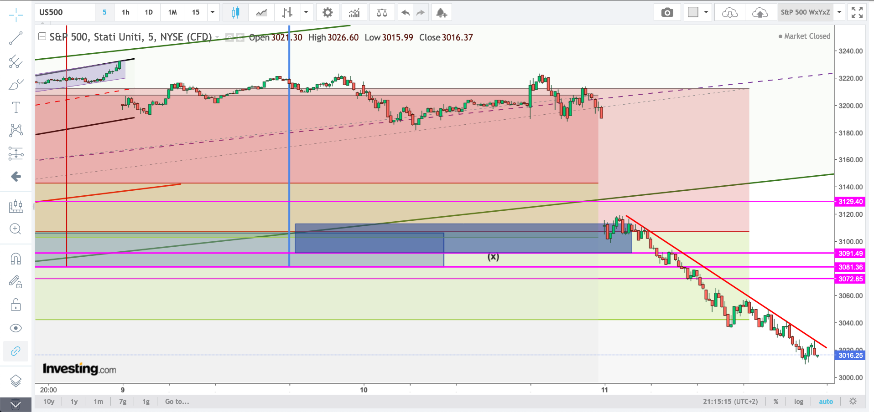
Task: Create an alert with bell icon
Action: [x=441, y=12]
